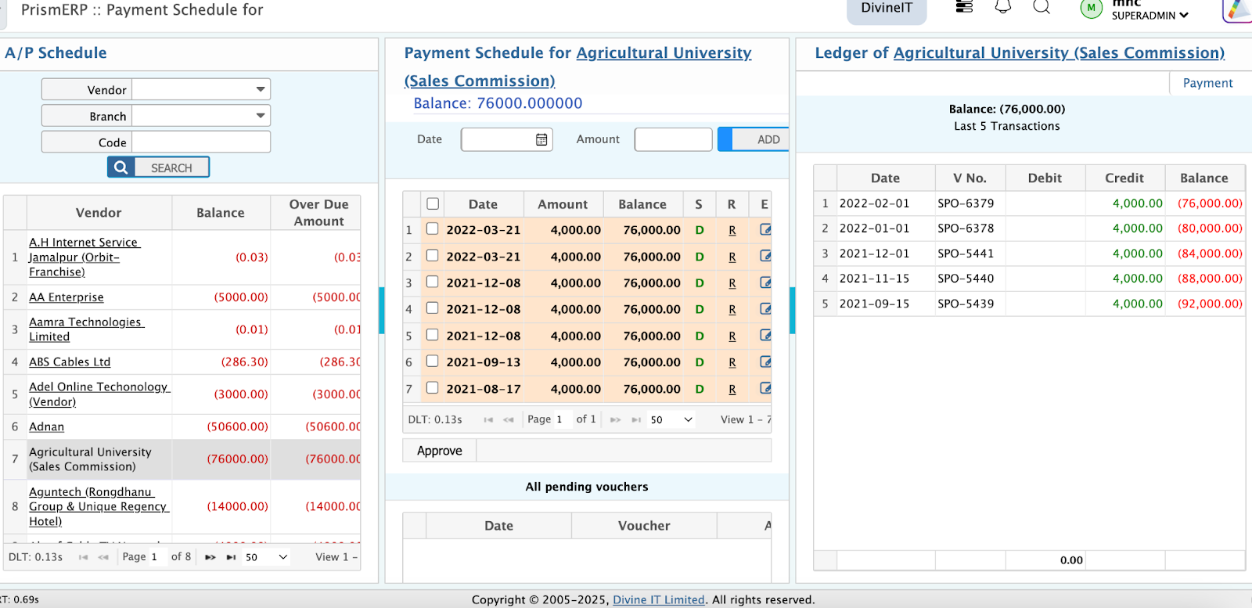Click R link in 2021-08-17 row
This screenshot has height=608, width=1252.
732,389
